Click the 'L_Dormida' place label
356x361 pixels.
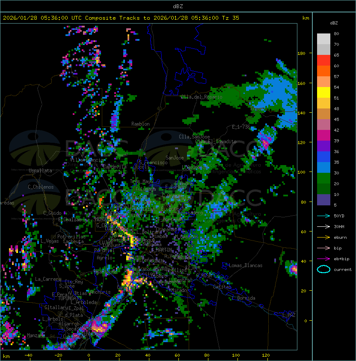coord(243,298)
